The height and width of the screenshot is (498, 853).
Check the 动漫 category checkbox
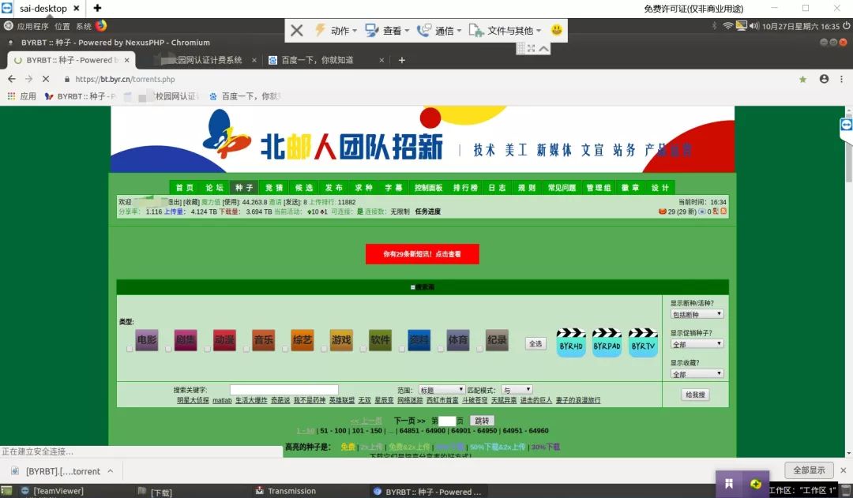pyautogui.click(x=207, y=349)
